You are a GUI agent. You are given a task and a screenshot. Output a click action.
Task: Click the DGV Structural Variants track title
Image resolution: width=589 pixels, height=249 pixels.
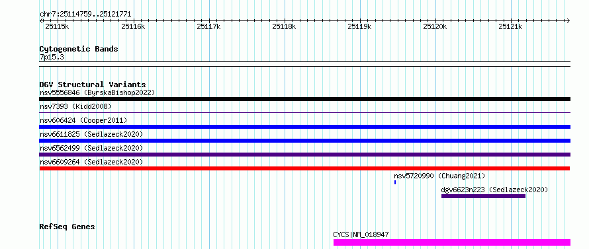[93, 85]
